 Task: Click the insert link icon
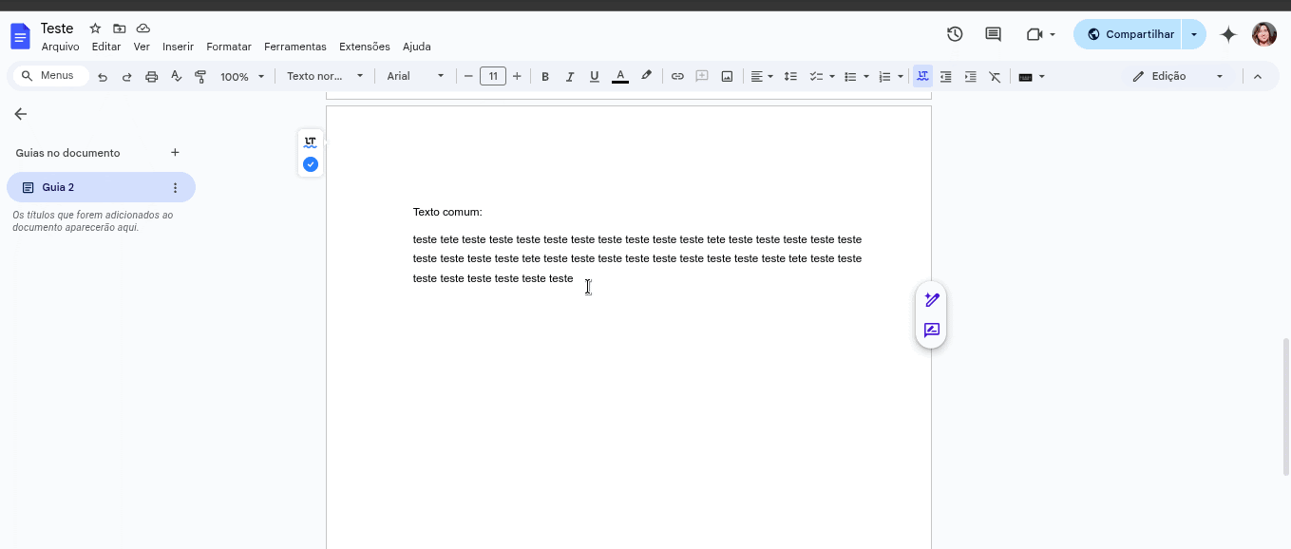pos(677,76)
